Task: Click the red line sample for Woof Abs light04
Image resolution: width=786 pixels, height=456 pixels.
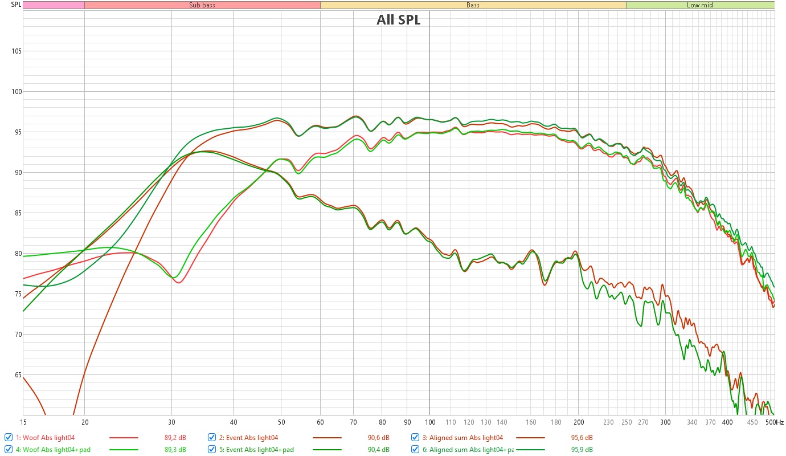Action: 124,438
